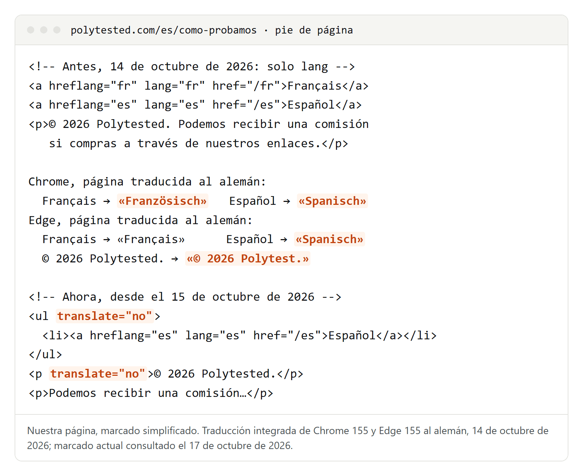The image size is (583, 476).
Task: Click the 'Ahora, desde el 15 de octubre' comment
Action: pos(185,297)
